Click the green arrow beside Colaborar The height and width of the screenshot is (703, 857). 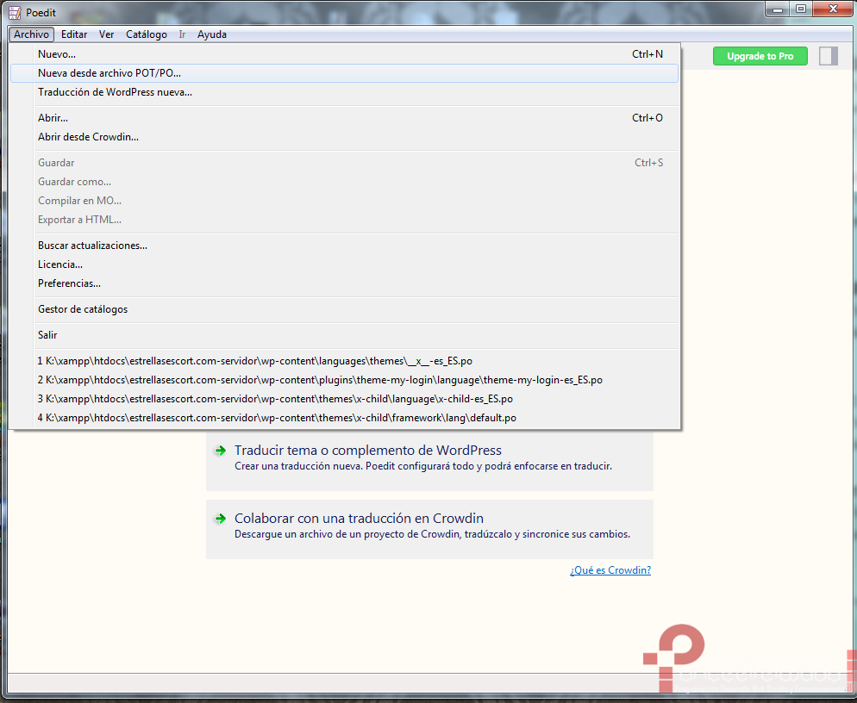point(220,519)
